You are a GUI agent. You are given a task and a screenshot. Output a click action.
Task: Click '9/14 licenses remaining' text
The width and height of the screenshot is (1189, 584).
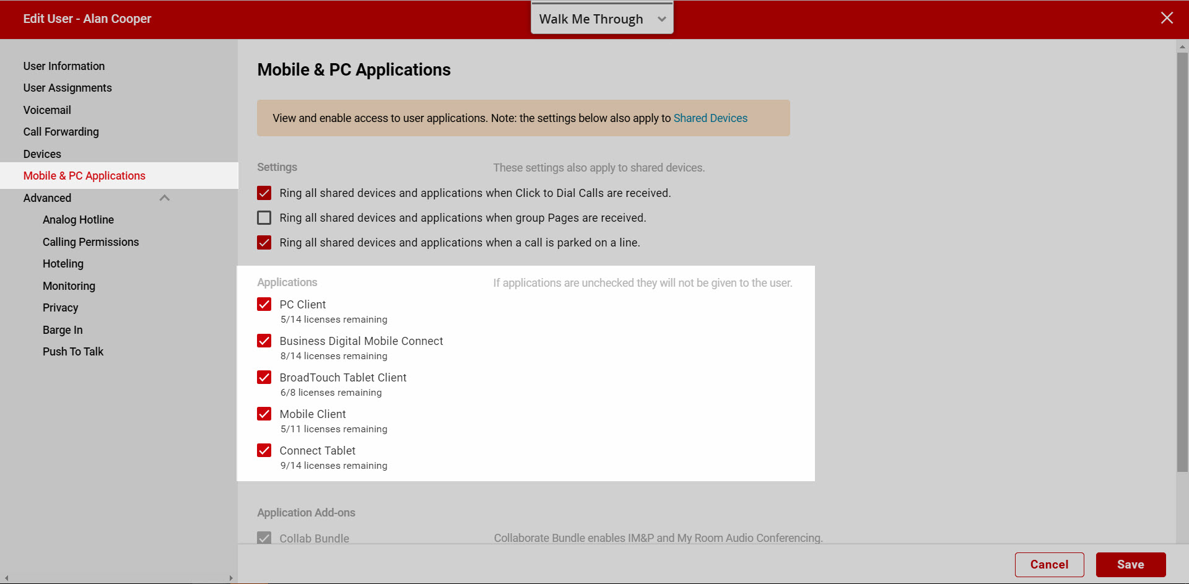click(x=334, y=466)
